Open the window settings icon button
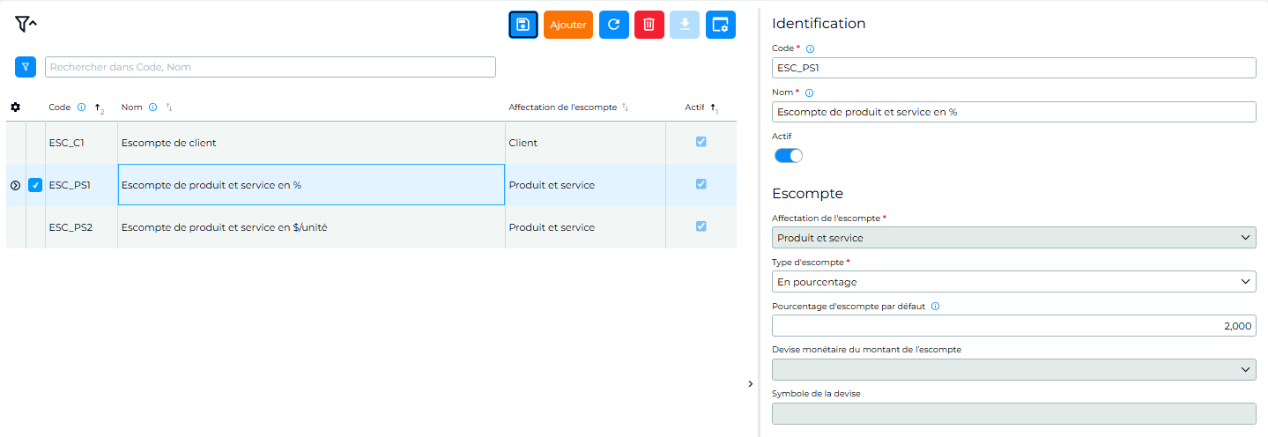 (721, 25)
